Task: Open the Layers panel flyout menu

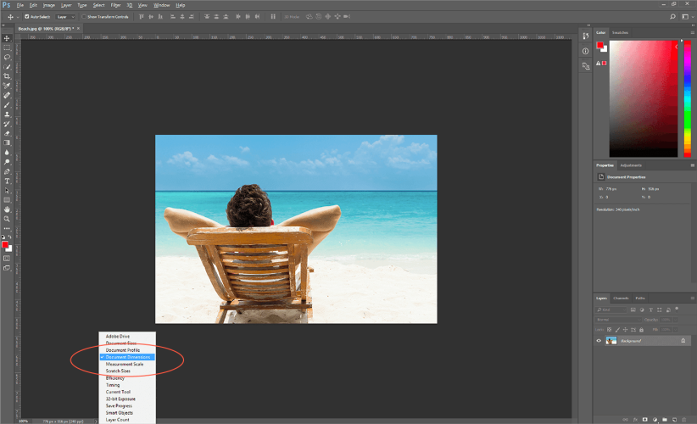Action: point(692,298)
